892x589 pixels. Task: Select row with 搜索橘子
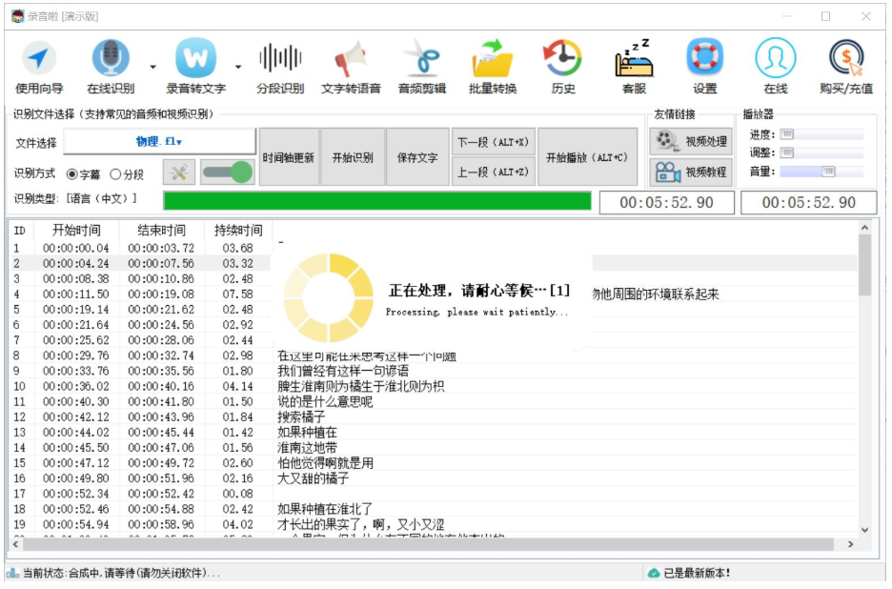tap(434, 417)
